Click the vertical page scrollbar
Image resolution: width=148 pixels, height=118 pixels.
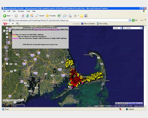click(145, 67)
